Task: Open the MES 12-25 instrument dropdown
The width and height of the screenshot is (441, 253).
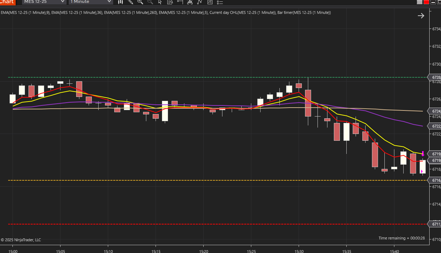Action: tap(44, 2)
